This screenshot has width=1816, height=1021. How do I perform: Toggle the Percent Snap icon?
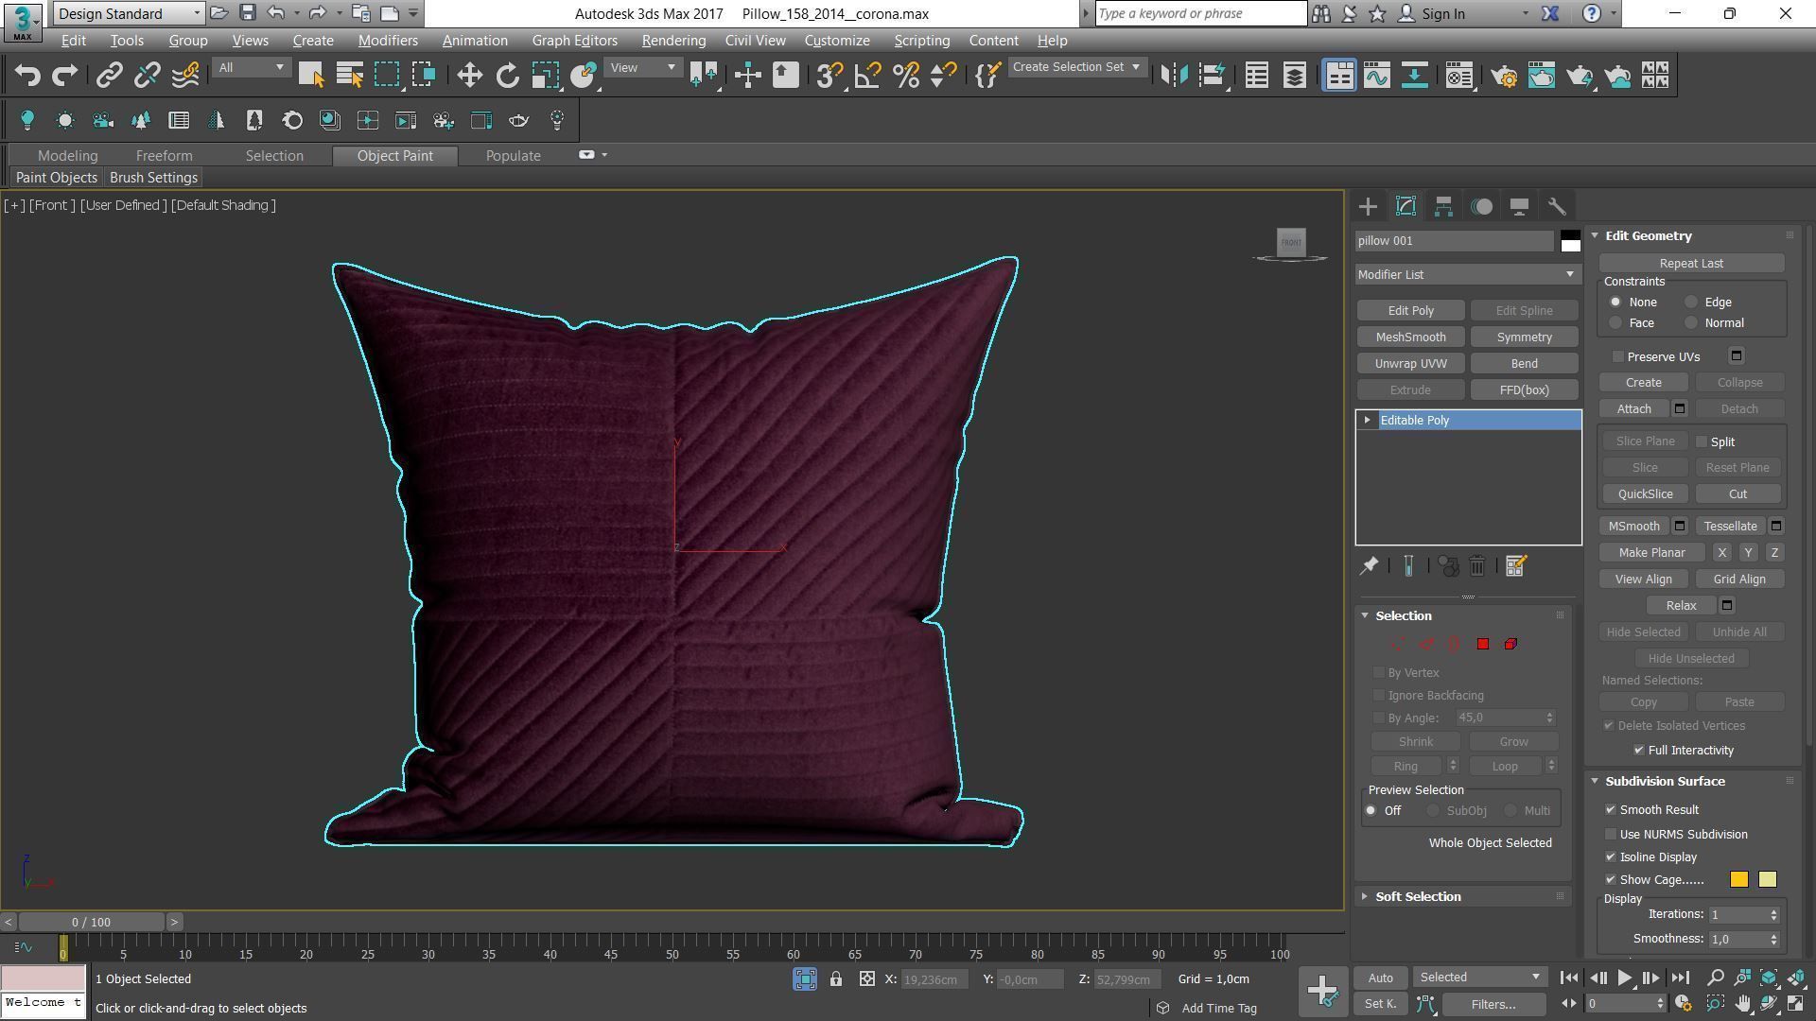(x=905, y=75)
